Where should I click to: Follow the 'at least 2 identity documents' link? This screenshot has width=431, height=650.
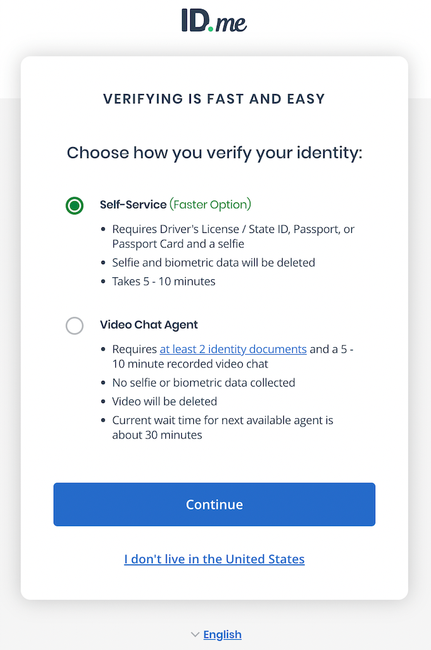(233, 349)
